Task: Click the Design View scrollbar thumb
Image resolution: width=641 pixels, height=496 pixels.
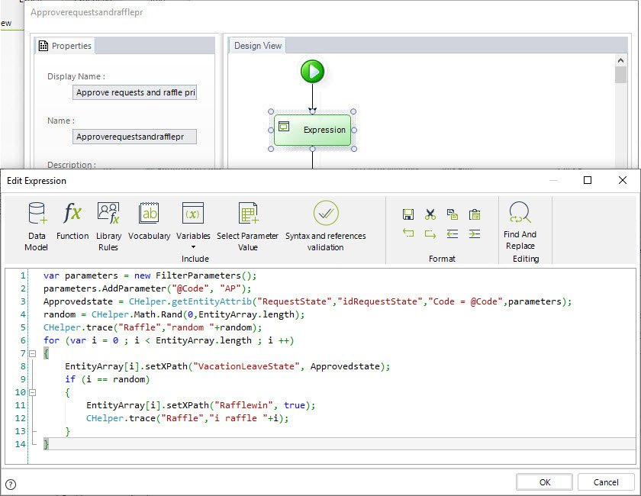Action: tap(620, 75)
